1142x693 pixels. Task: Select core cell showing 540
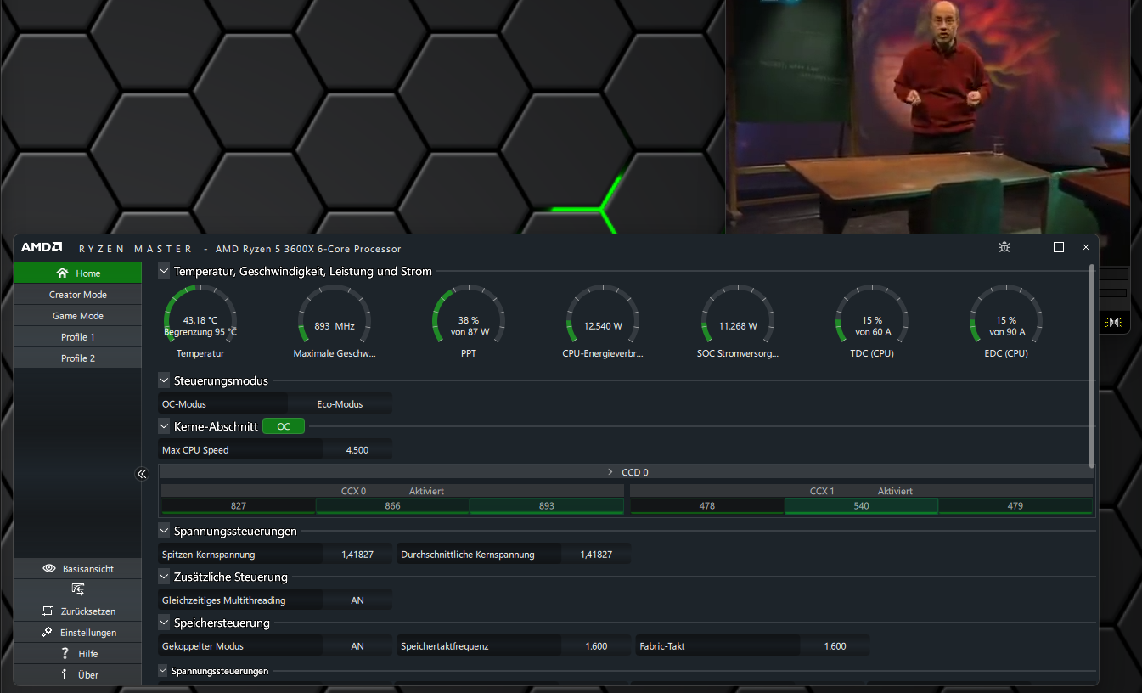pos(861,505)
